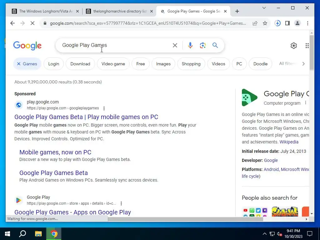This screenshot has width=320, height=240.
Task: Click the Google logo
Action: pos(27,46)
